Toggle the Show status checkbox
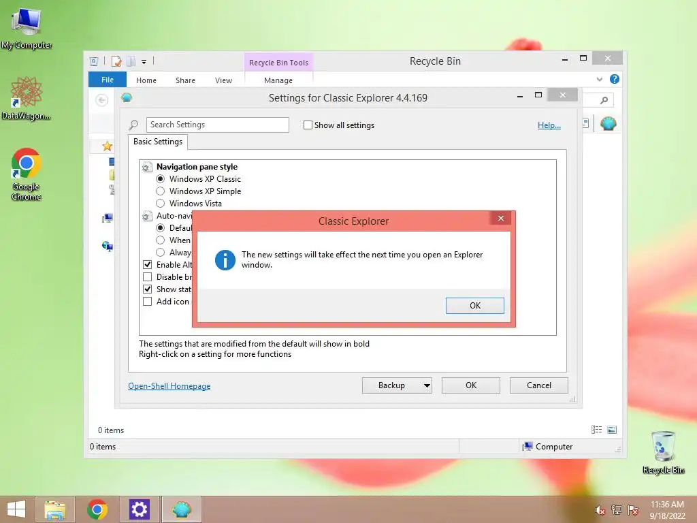 tap(147, 289)
